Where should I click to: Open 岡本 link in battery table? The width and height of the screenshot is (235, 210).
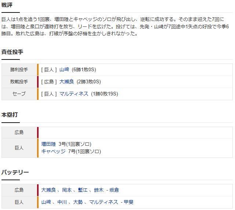(x=67, y=190)
